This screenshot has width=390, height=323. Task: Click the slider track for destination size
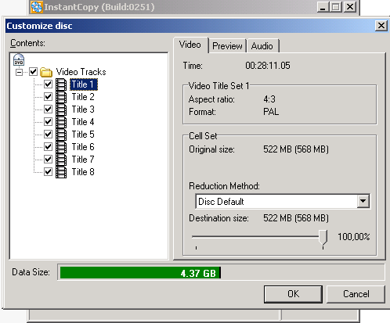(256, 237)
